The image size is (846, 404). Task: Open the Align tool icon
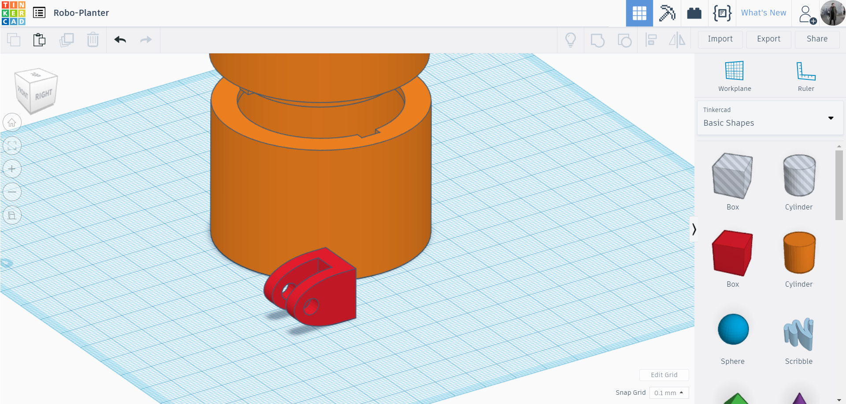(651, 40)
